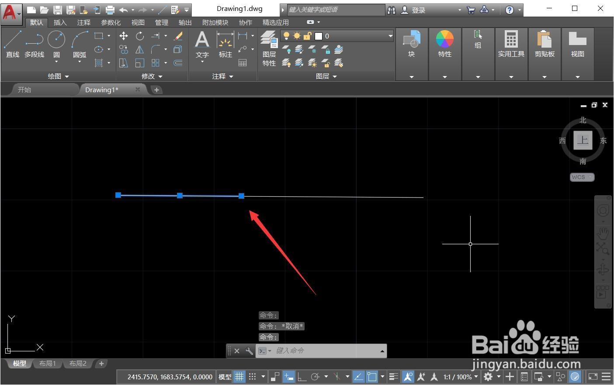The image size is (614, 385).
Task: Toggle lineweight display in status bar
Action: [x=394, y=377]
